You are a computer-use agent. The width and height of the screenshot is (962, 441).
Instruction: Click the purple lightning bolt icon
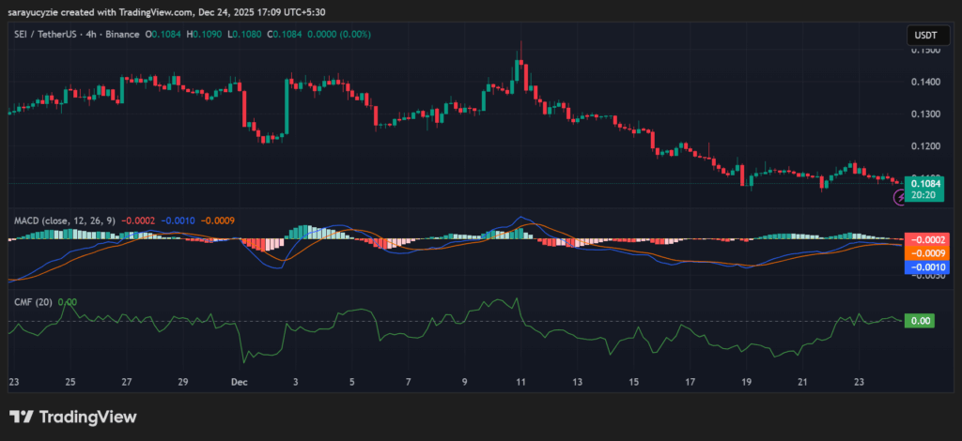(x=897, y=198)
